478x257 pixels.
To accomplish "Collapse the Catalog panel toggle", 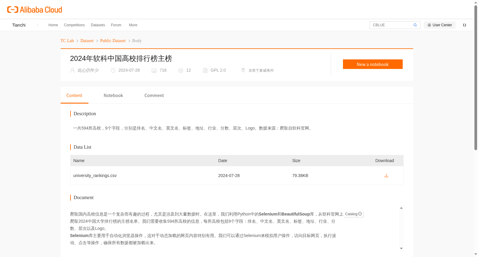I will [x=360, y=214].
